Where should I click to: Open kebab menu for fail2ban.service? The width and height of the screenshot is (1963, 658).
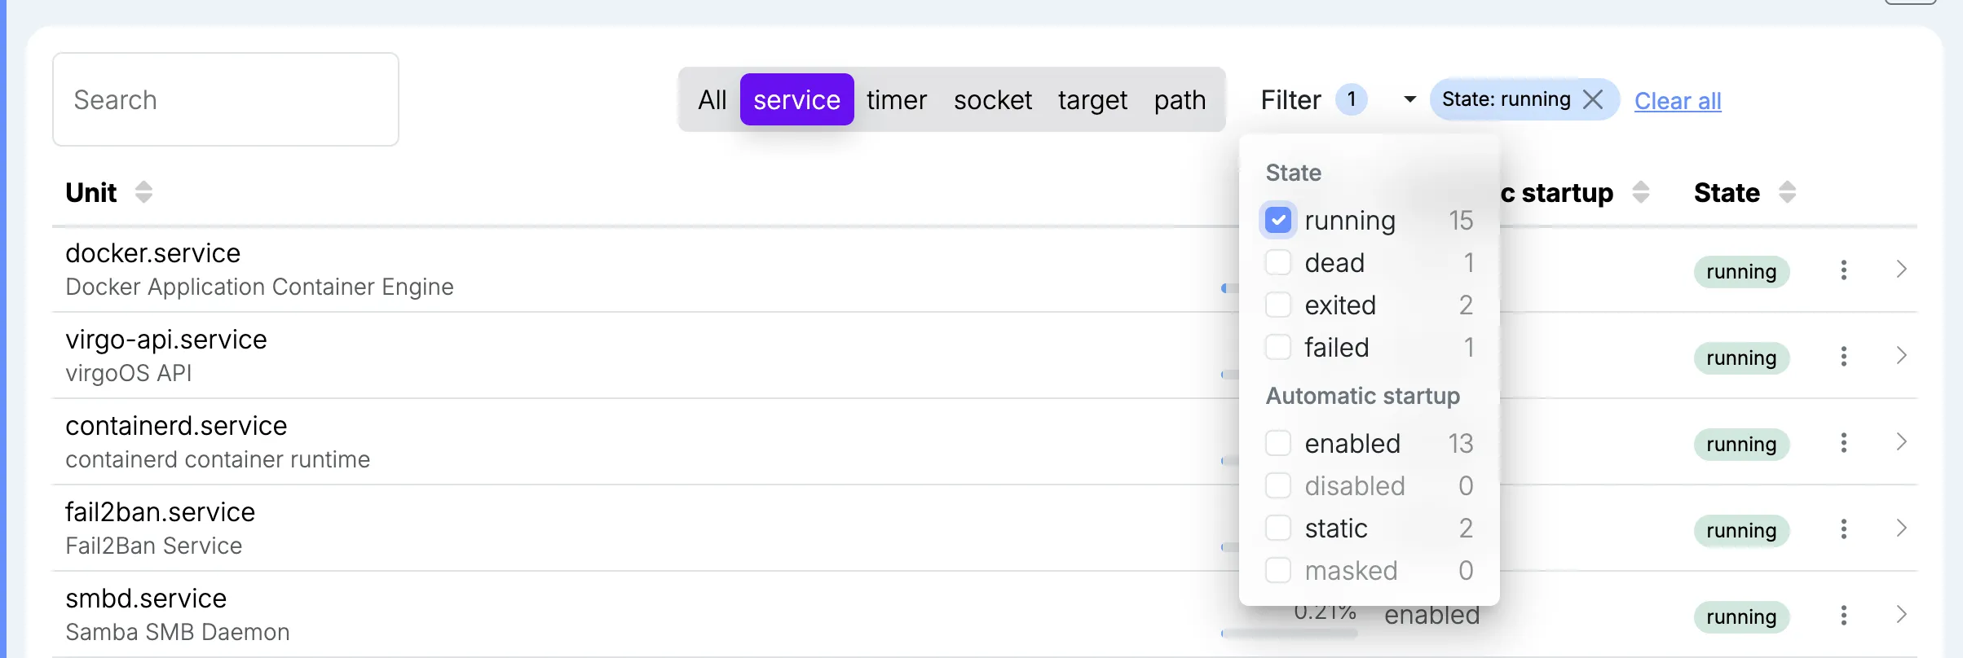[1843, 529]
